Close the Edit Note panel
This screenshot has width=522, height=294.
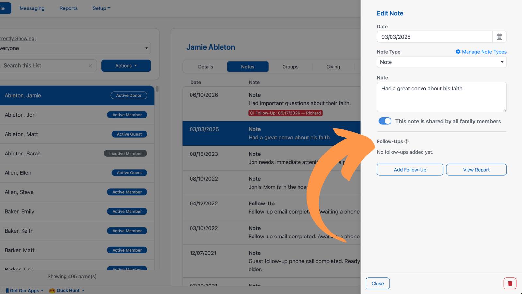[x=377, y=283]
